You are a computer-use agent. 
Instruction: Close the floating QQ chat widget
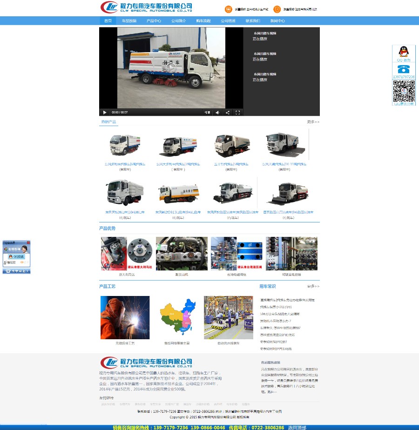[x=28, y=243]
